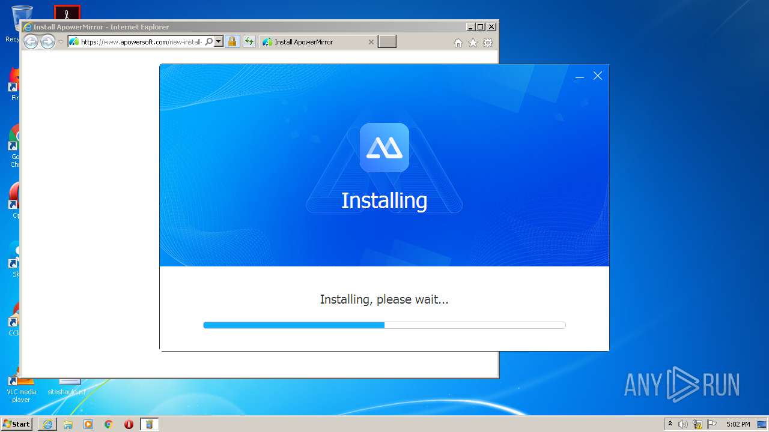Open the Recent Pages dropdown arrow
The image size is (769, 432).
pos(61,42)
